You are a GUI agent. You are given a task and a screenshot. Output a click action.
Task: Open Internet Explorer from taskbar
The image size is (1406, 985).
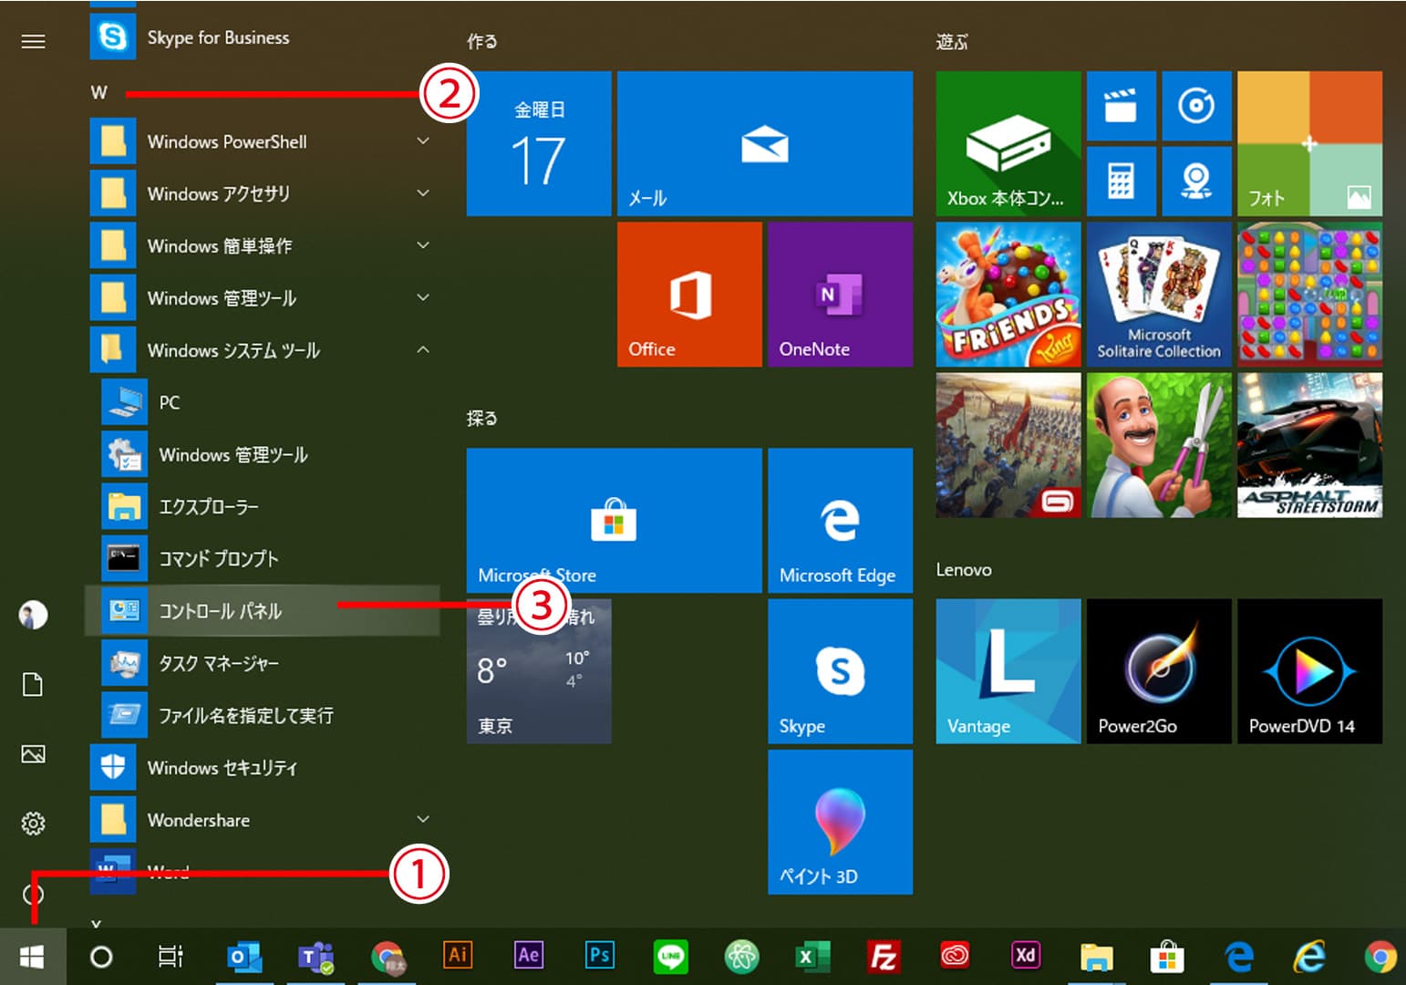(x=1309, y=957)
